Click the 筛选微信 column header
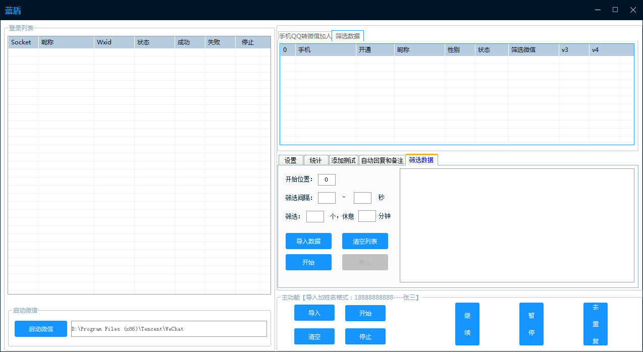Viewport: 643px width, 352px height. (533, 50)
